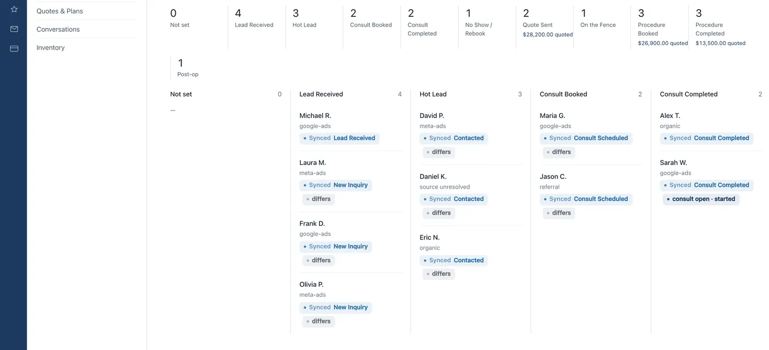Click Sarah W.'s Synced Consult Completed badge
The width and height of the screenshot is (769, 350).
[x=707, y=185]
